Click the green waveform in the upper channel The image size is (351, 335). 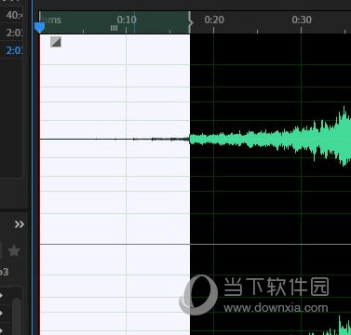coord(270,139)
